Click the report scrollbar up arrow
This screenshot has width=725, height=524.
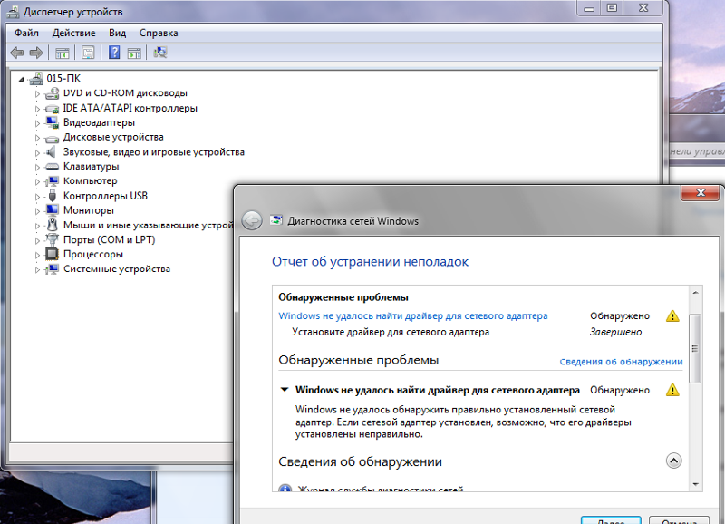[695, 293]
